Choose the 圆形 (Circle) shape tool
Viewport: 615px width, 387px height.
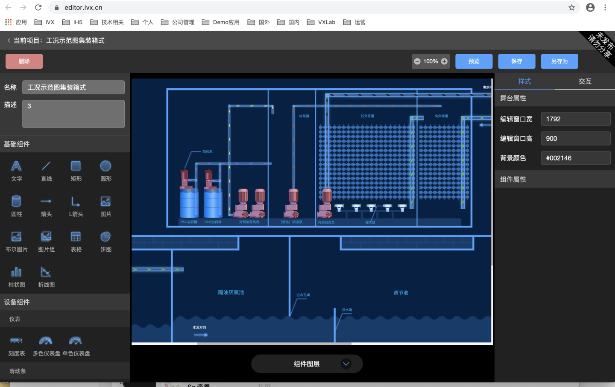click(105, 171)
